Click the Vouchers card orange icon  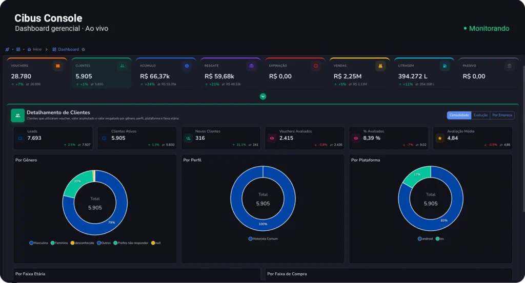pyautogui.click(x=57, y=66)
